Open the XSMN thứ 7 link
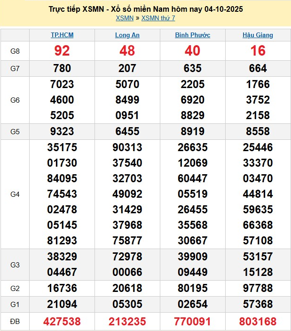 click(158, 18)
